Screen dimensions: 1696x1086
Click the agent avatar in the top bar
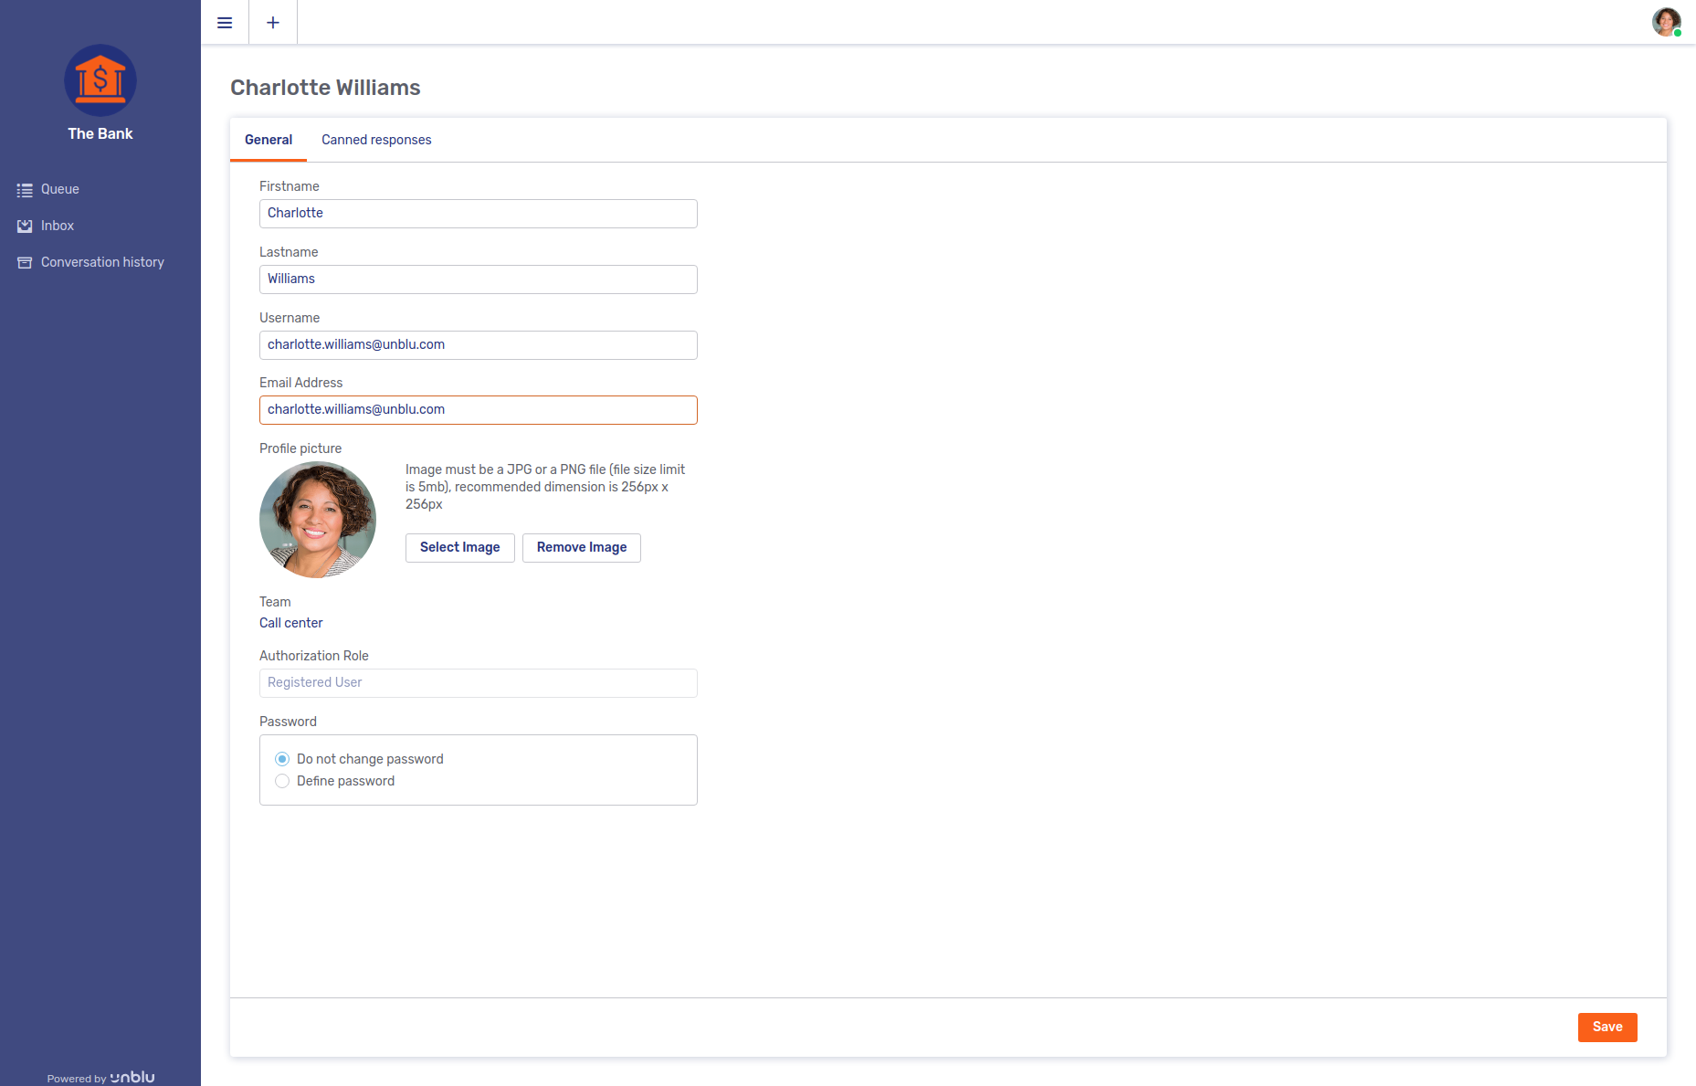coord(1665,22)
